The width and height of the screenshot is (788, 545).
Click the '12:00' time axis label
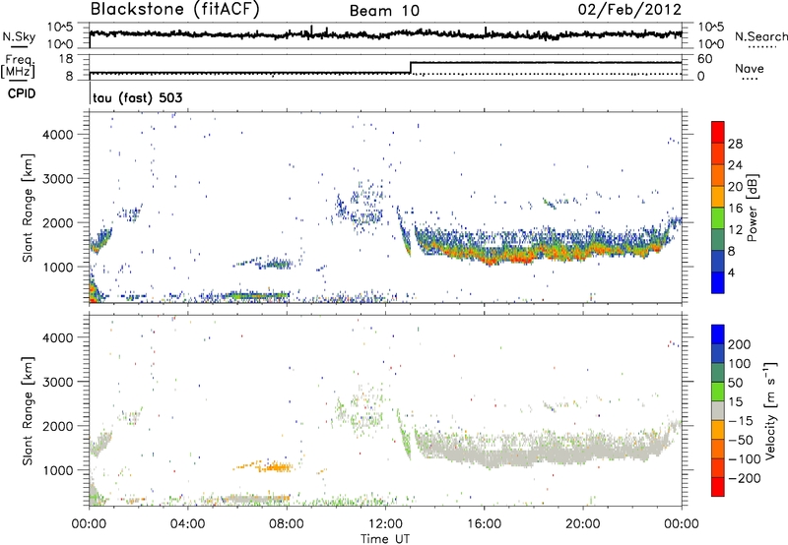[x=385, y=524]
